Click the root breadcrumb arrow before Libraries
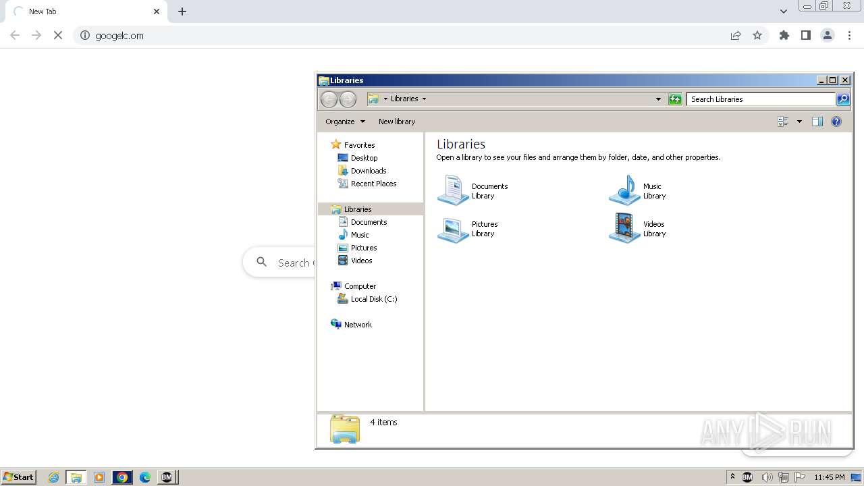The image size is (864, 486). coord(385,99)
